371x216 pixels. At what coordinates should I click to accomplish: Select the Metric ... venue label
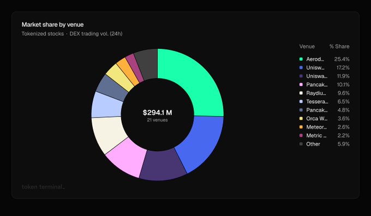(x=316, y=135)
